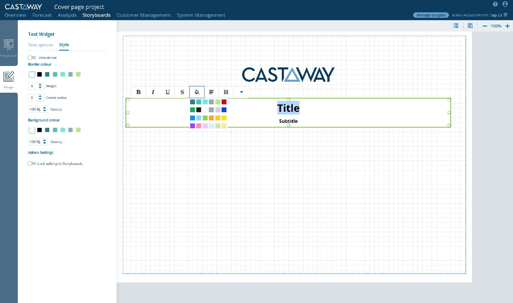Click the Title text on canvas

click(288, 108)
